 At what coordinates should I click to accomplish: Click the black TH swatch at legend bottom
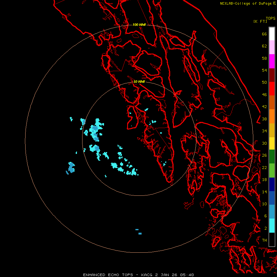click(272, 239)
